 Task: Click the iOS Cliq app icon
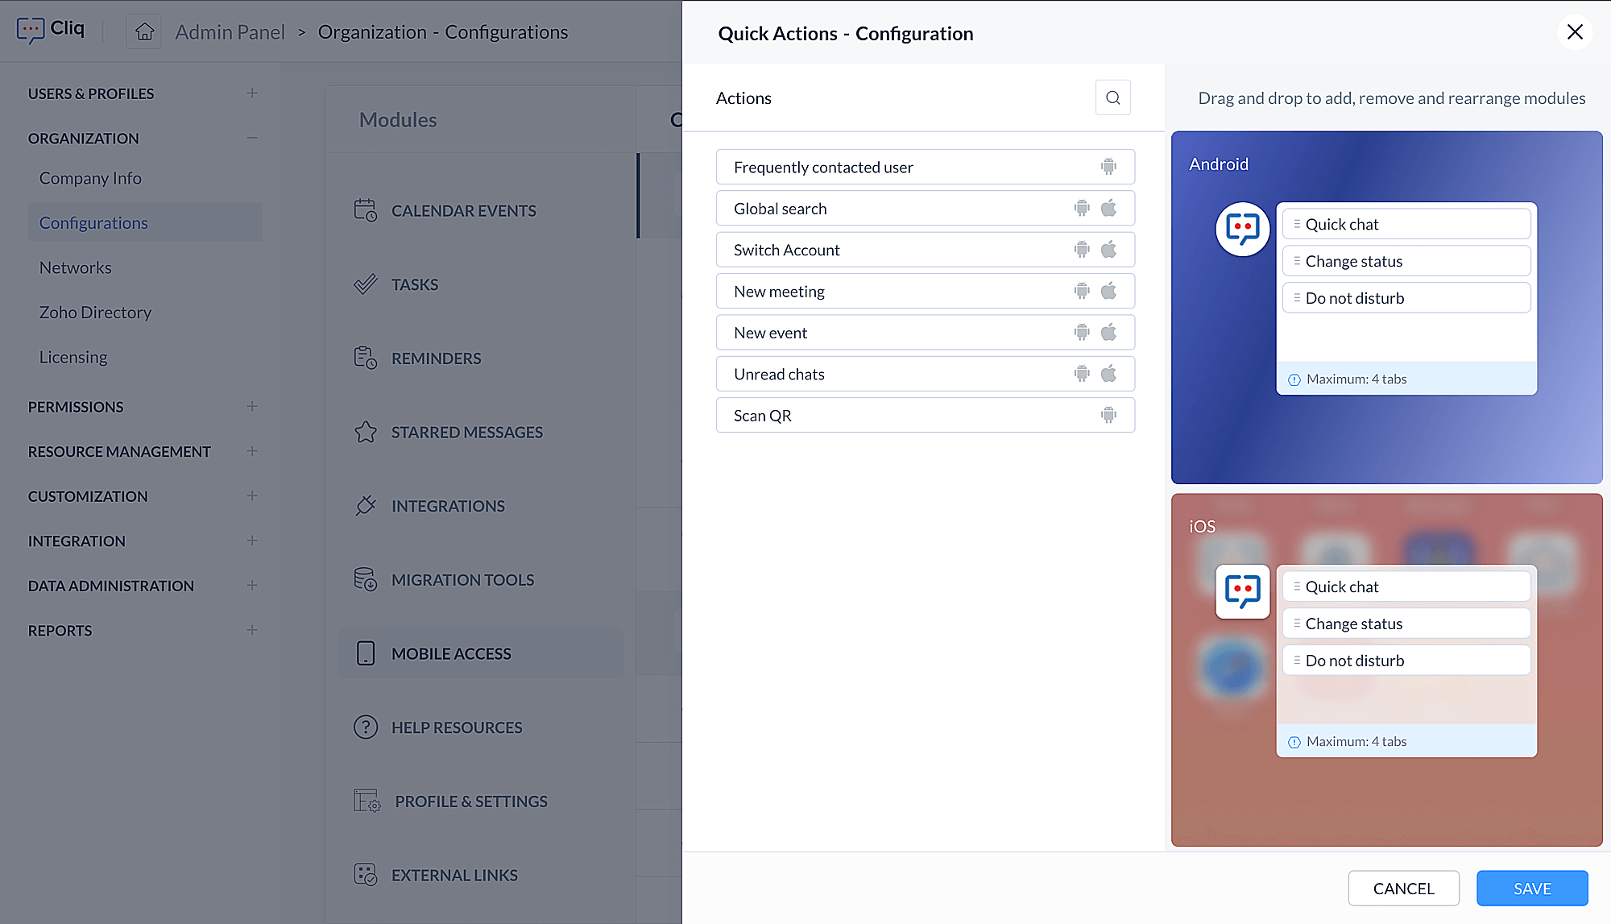click(1242, 591)
